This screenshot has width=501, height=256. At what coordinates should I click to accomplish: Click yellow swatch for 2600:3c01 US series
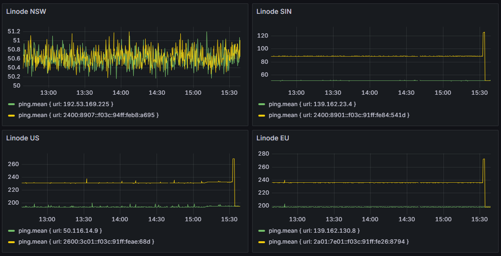(x=11, y=241)
